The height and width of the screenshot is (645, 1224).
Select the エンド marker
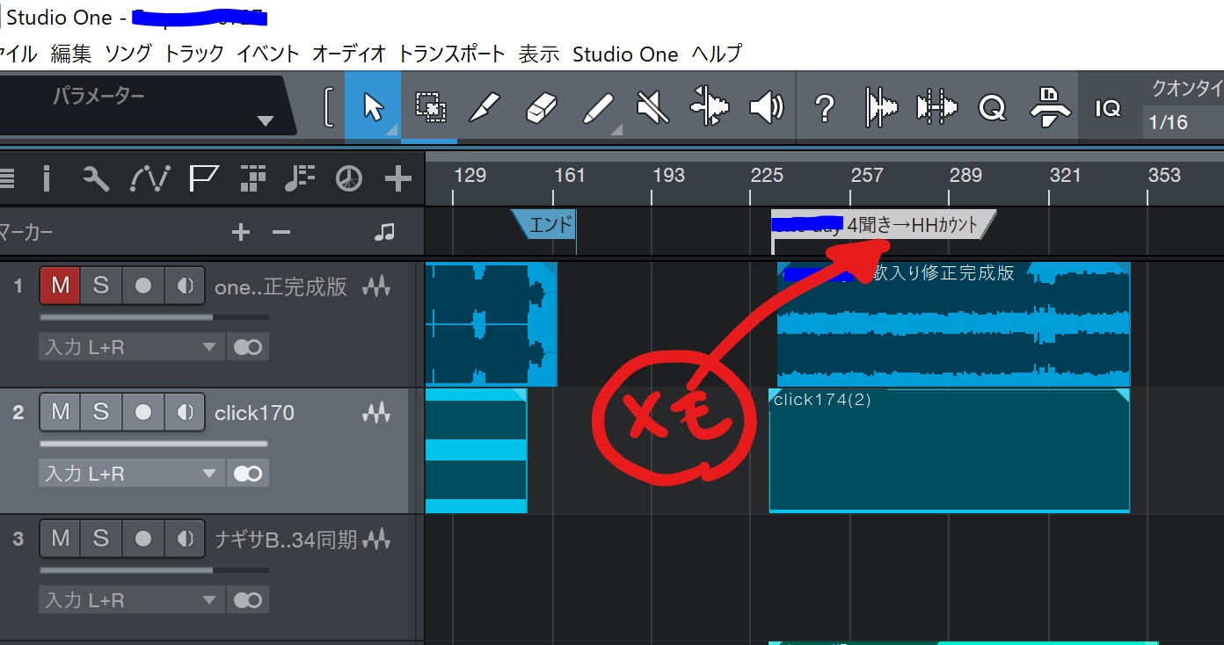(x=545, y=225)
